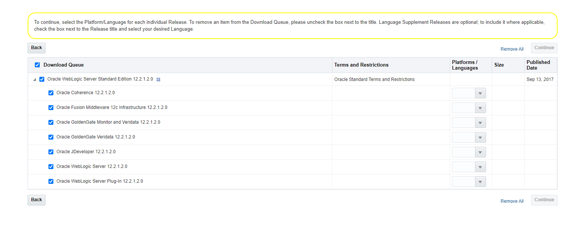572x230 pixels.
Task: Click the bottom Remove All link
Action: point(512,201)
